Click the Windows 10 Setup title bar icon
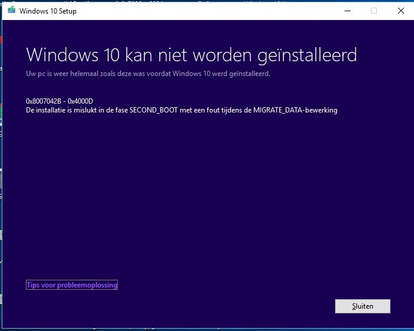 pyautogui.click(x=11, y=10)
